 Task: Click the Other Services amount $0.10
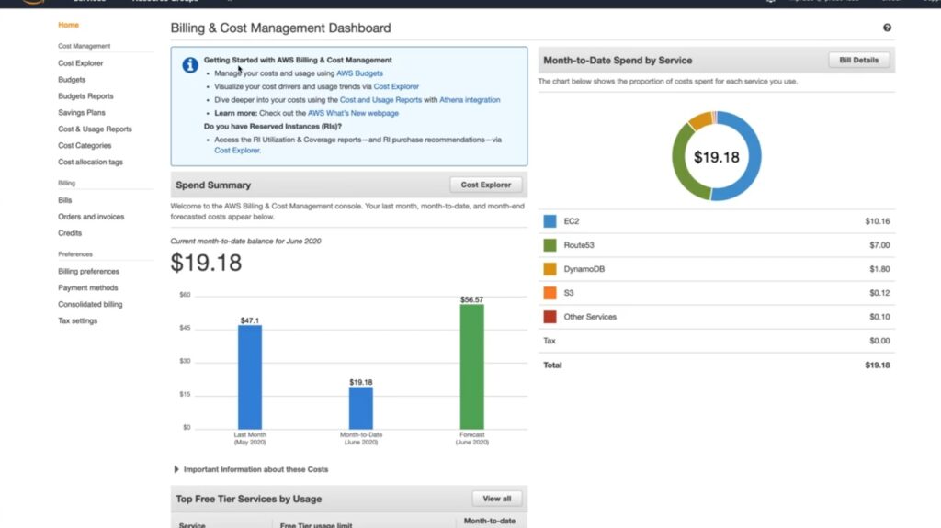(x=879, y=317)
